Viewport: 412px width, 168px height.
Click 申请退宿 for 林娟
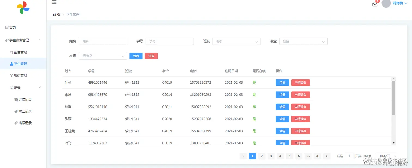(301, 107)
